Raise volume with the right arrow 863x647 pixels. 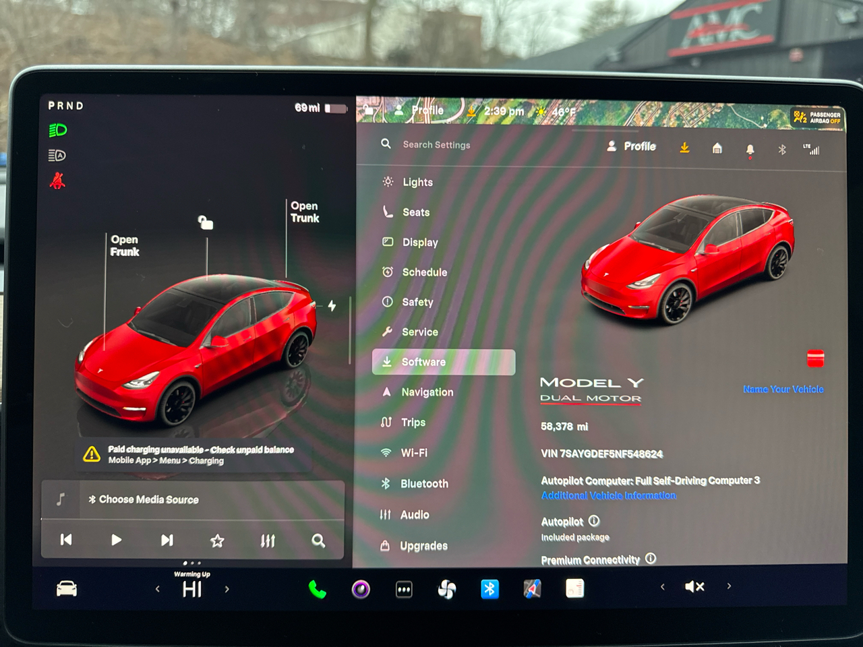tap(729, 586)
